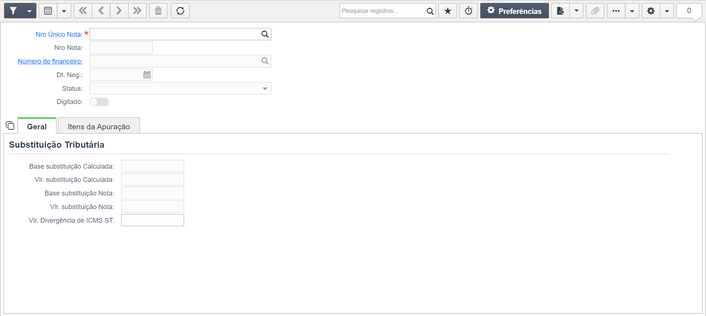Viewport: 706px width, 316px height.
Task: Select the Geral tab
Action: [37, 126]
